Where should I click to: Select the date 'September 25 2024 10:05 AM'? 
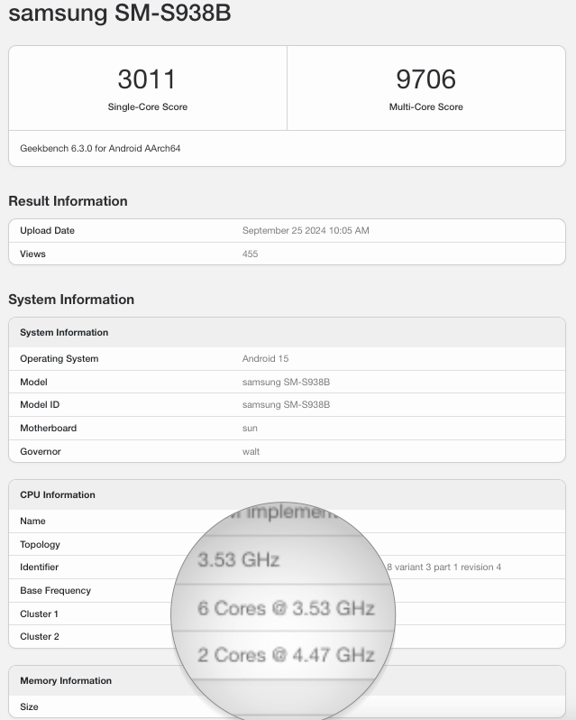pyautogui.click(x=306, y=230)
